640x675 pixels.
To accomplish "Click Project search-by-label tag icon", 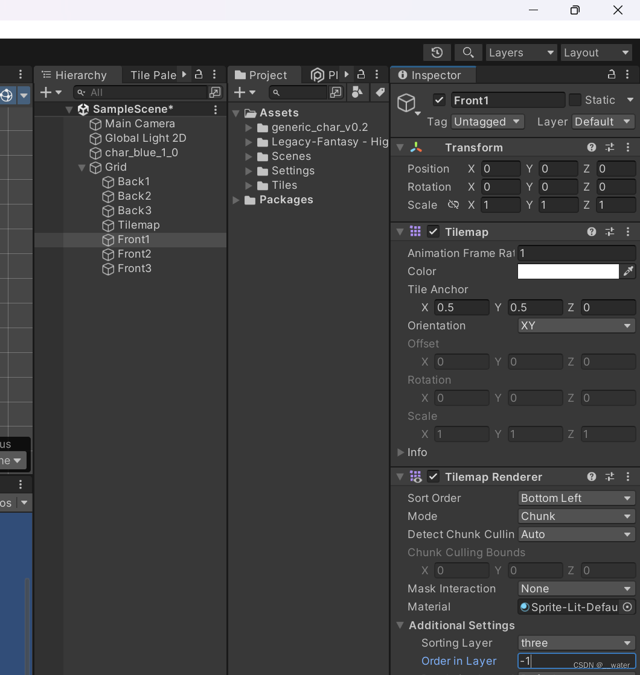I will coord(380,92).
